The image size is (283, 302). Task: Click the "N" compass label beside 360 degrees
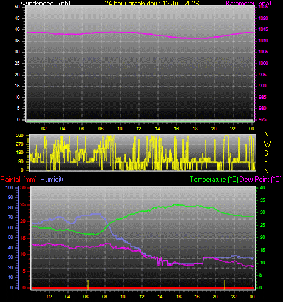[x=267, y=135]
